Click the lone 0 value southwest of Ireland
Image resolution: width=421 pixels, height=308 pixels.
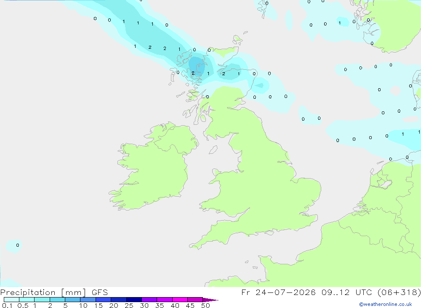[x=17, y=245]
